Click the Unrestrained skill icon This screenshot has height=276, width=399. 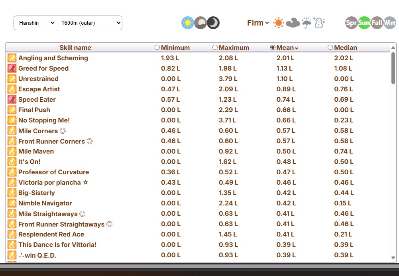click(x=12, y=79)
